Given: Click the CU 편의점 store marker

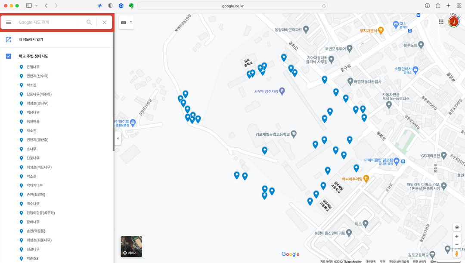Looking at the screenshot, I should 396,25.
